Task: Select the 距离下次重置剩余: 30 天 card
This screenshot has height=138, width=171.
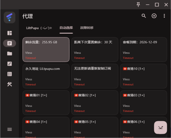Action: pos(95,50)
